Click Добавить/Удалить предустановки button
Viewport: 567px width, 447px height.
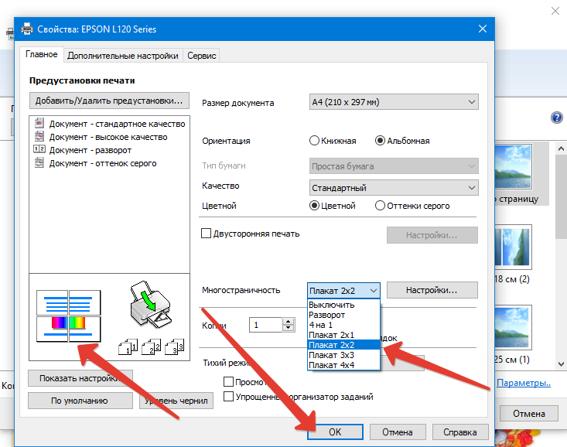tap(109, 101)
